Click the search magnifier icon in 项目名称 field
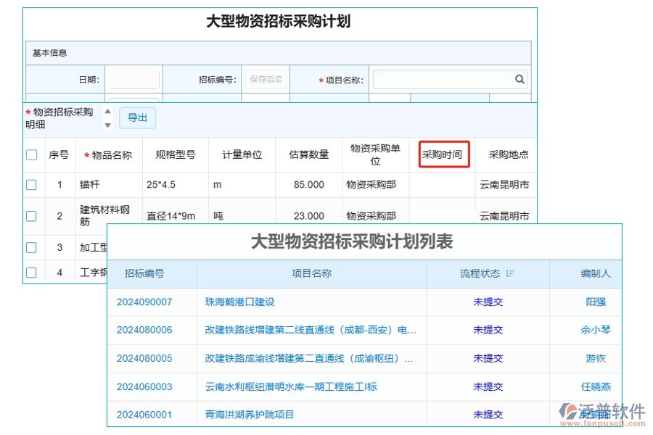Viewport: 653px width, 435px height. [519, 79]
